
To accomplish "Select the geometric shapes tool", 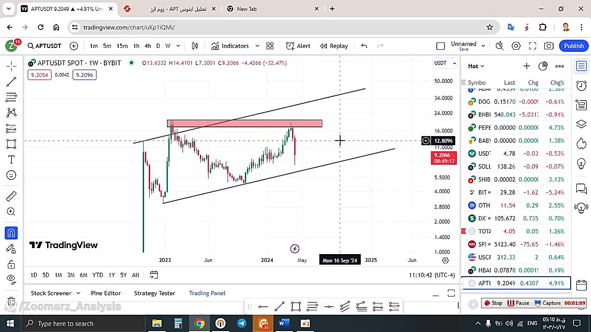I will coord(12,144).
